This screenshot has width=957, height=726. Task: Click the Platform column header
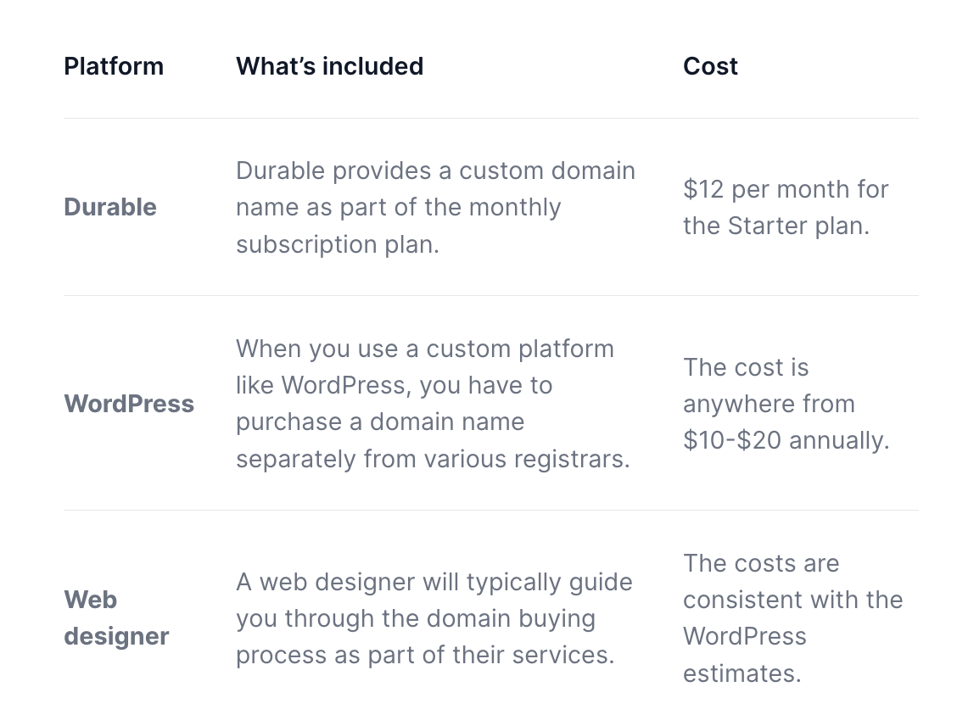[x=114, y=66]
